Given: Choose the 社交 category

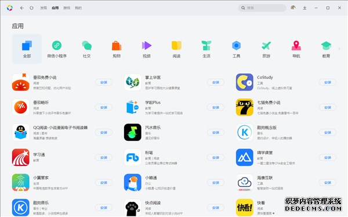Looking at the screenshot, I should (x=87, y=49).
